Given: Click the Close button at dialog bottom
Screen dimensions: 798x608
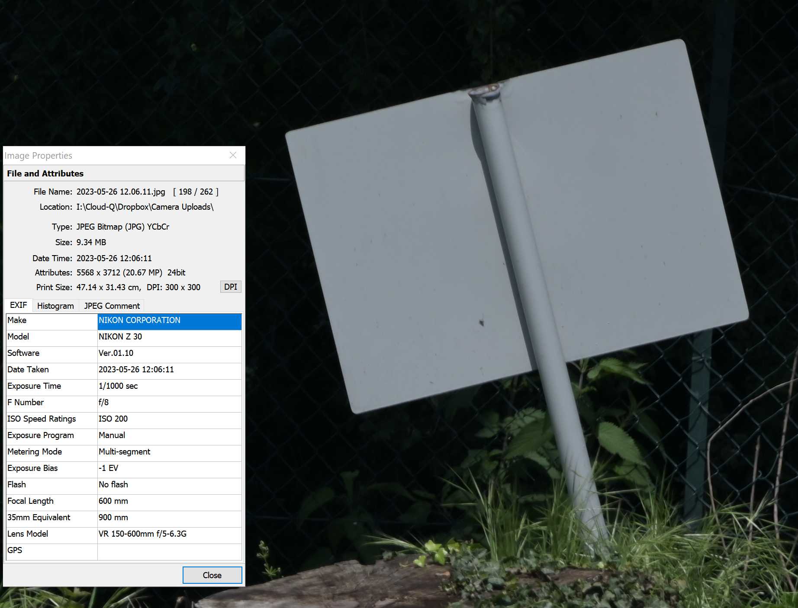Looking at the screenshot, I should (x=212, y=575).
